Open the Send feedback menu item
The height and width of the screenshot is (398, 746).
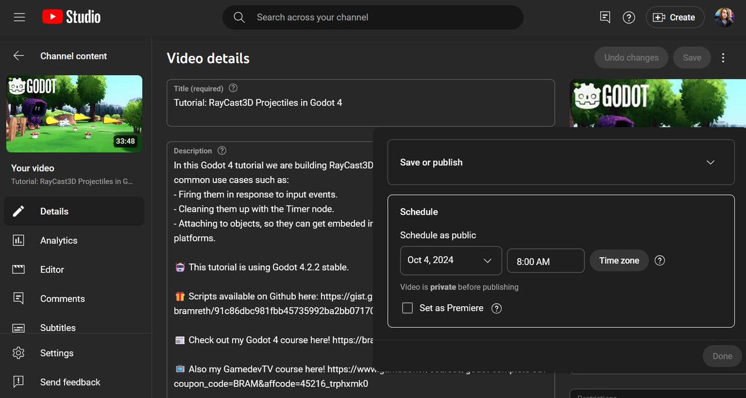click(74, 382)
